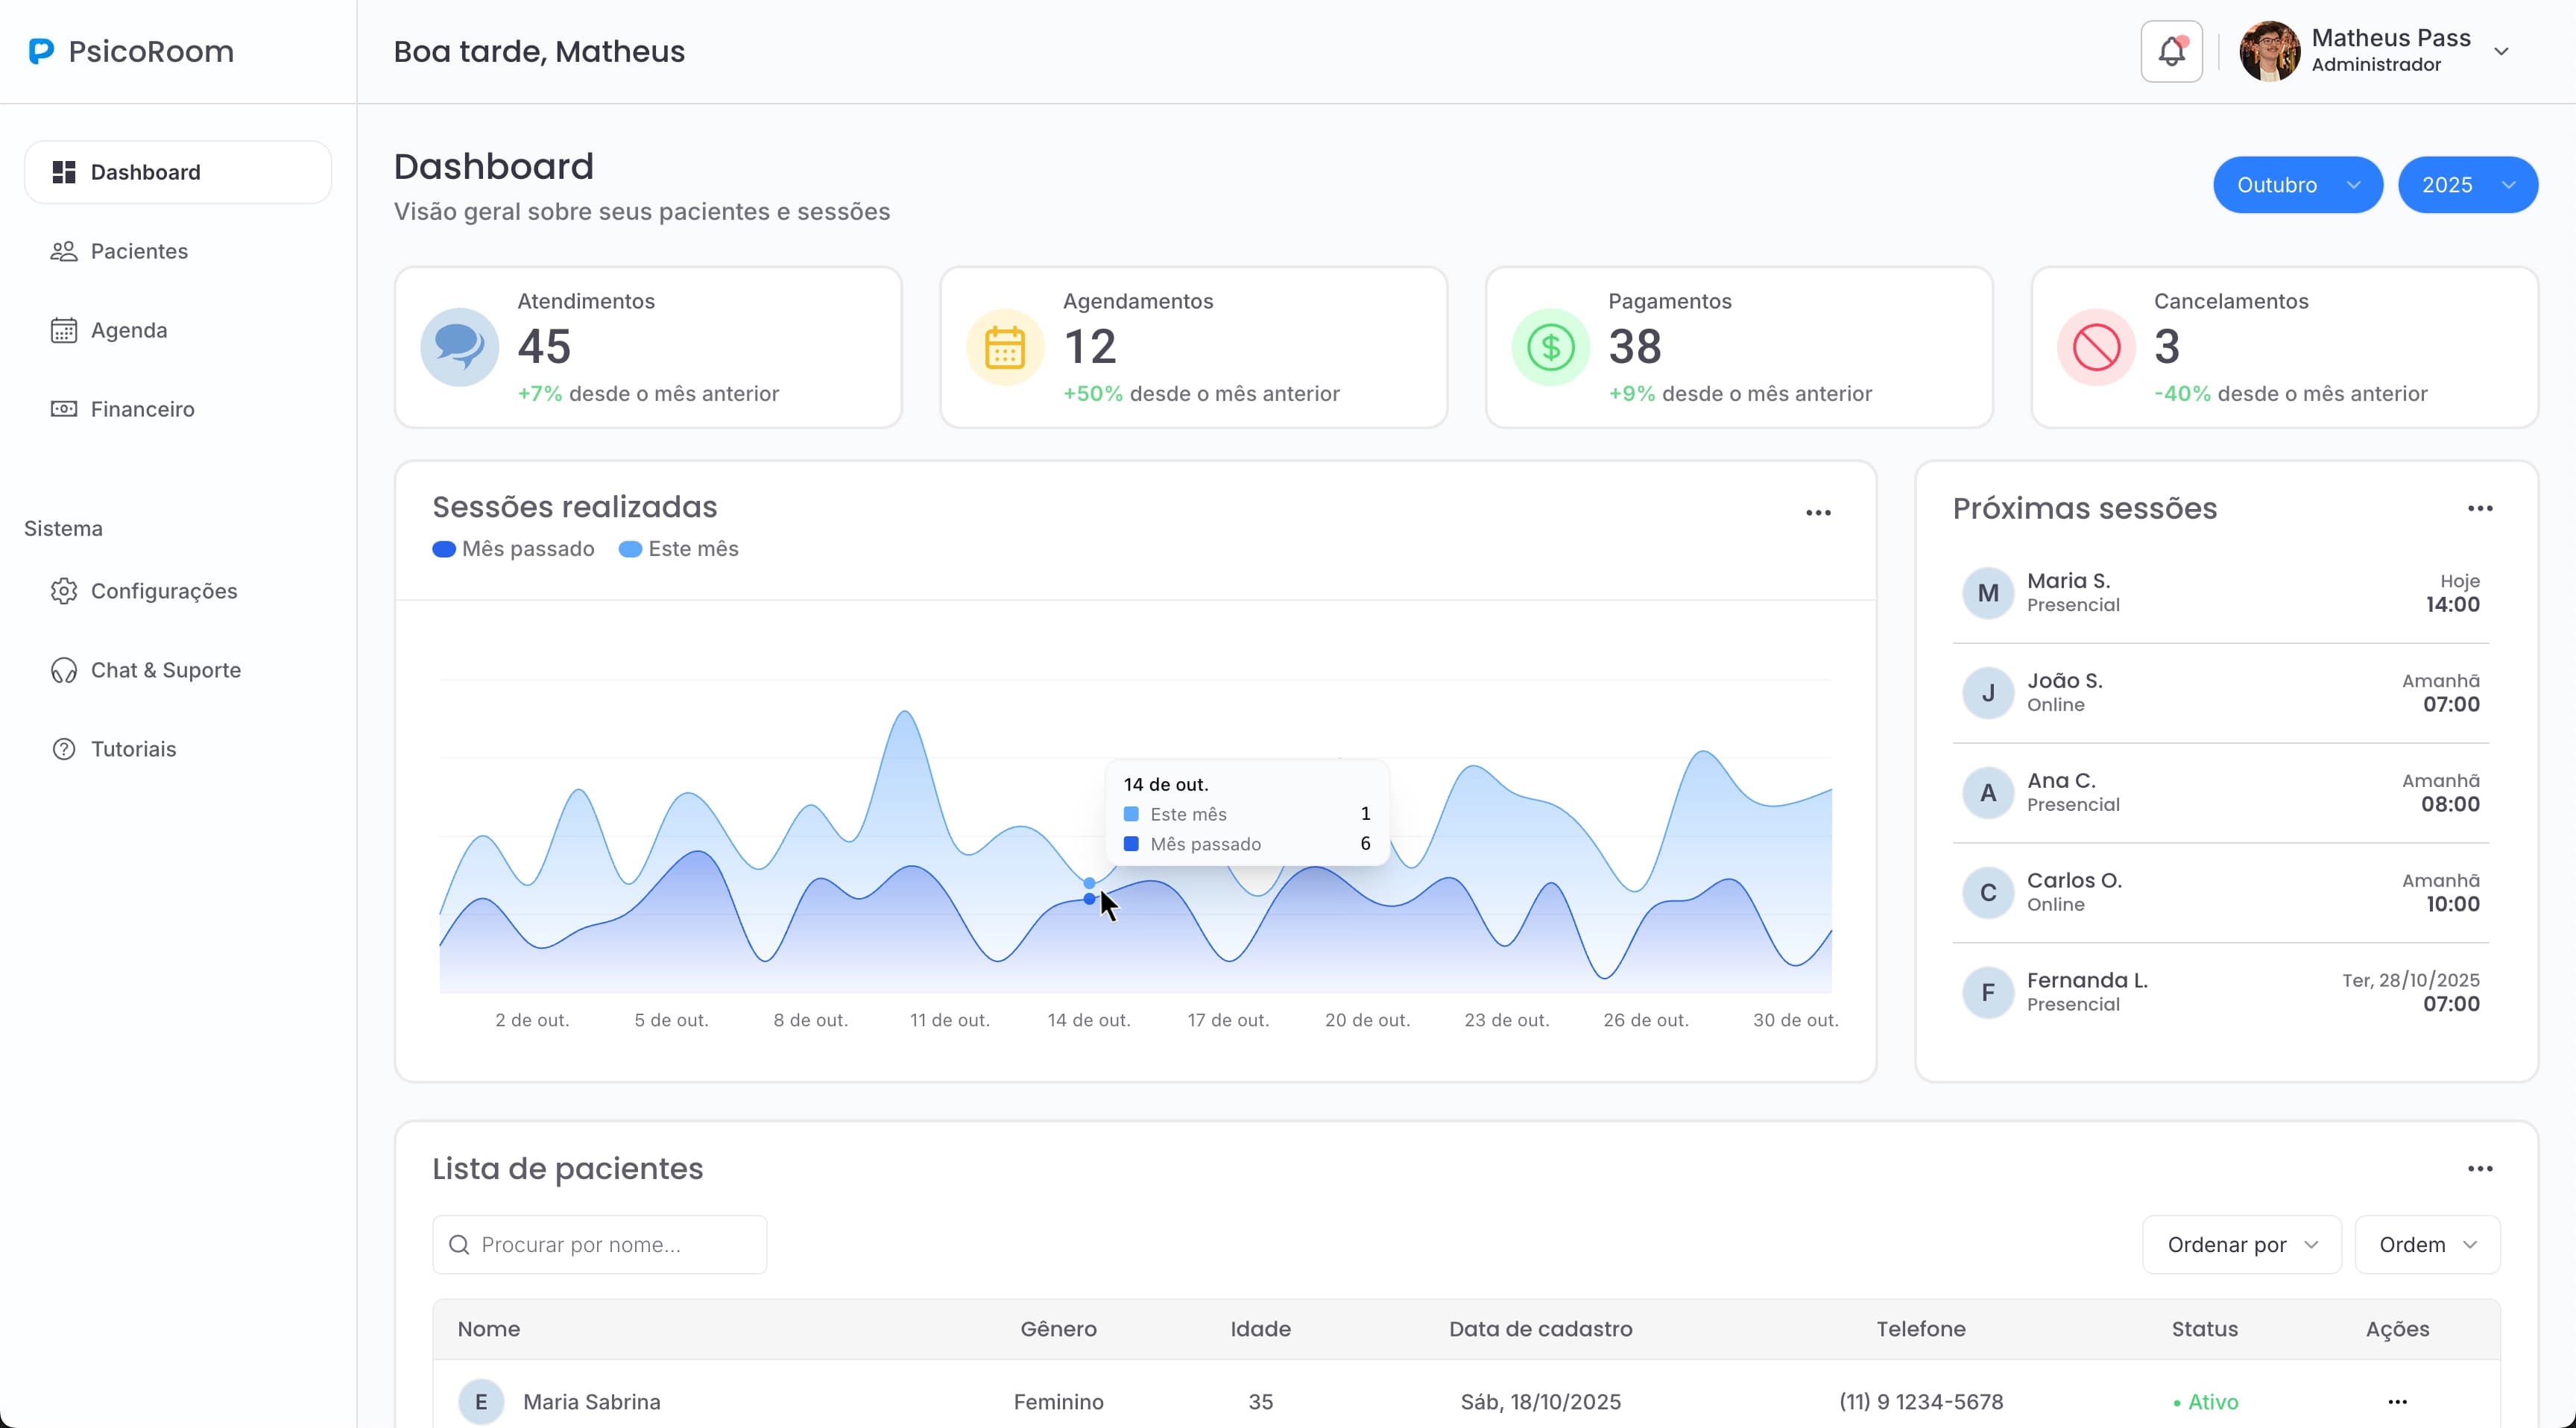Open the Tutoriais help icon
The image size is (2576, 1428).
pos(63,748)
